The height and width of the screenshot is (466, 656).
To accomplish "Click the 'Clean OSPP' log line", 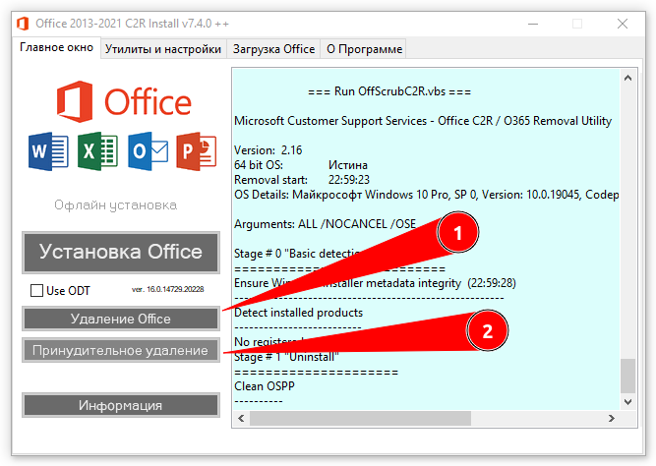I will (264, 386).
